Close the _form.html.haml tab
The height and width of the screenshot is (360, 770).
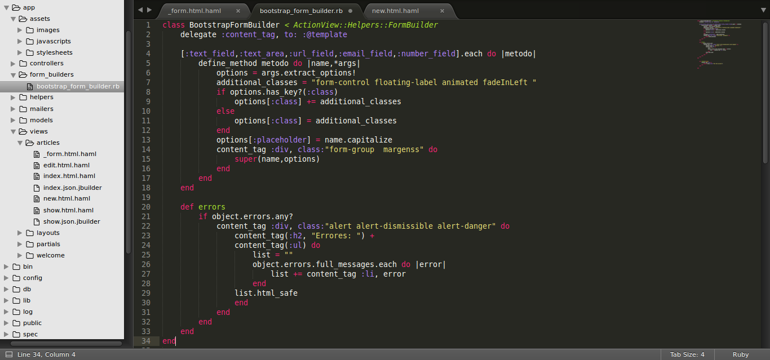click(x=240, y=10)
